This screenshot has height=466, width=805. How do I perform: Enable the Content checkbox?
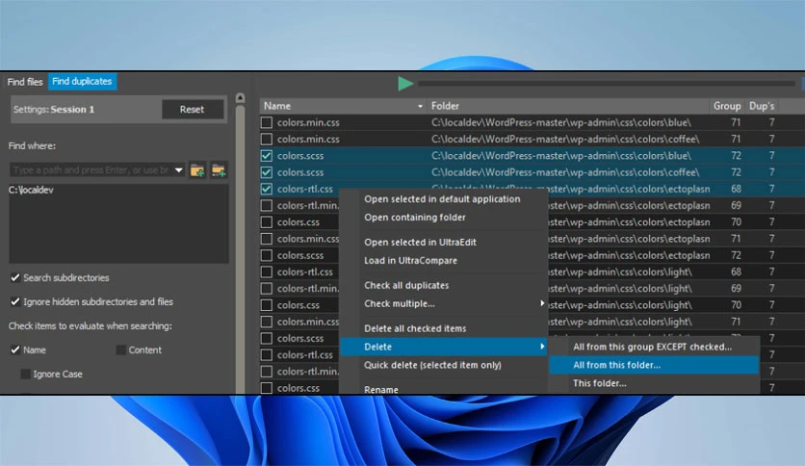121,350
